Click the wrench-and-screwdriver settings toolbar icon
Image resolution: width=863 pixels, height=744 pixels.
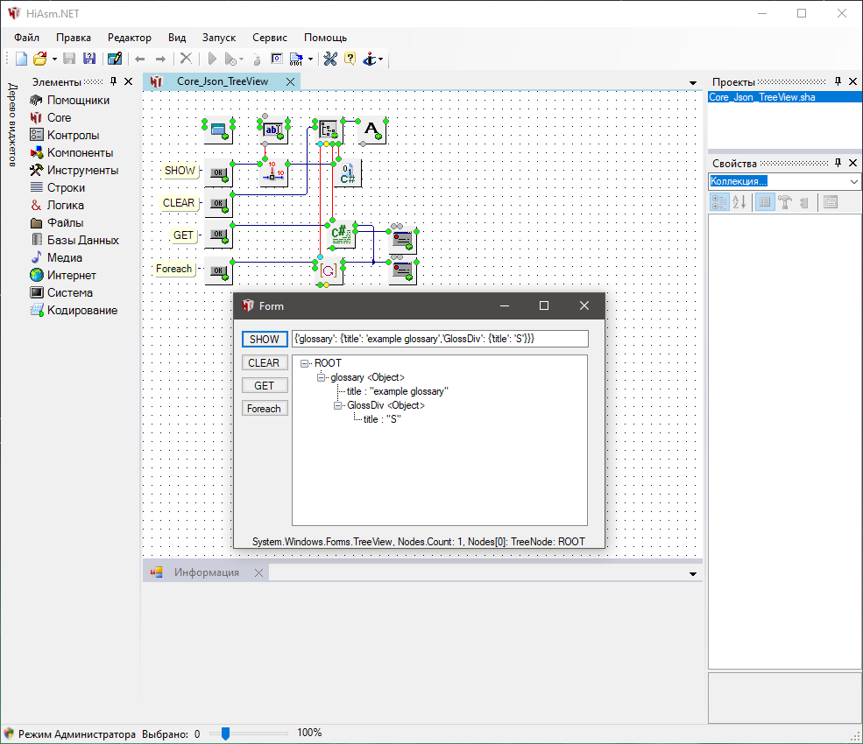[x=330, y=59]
